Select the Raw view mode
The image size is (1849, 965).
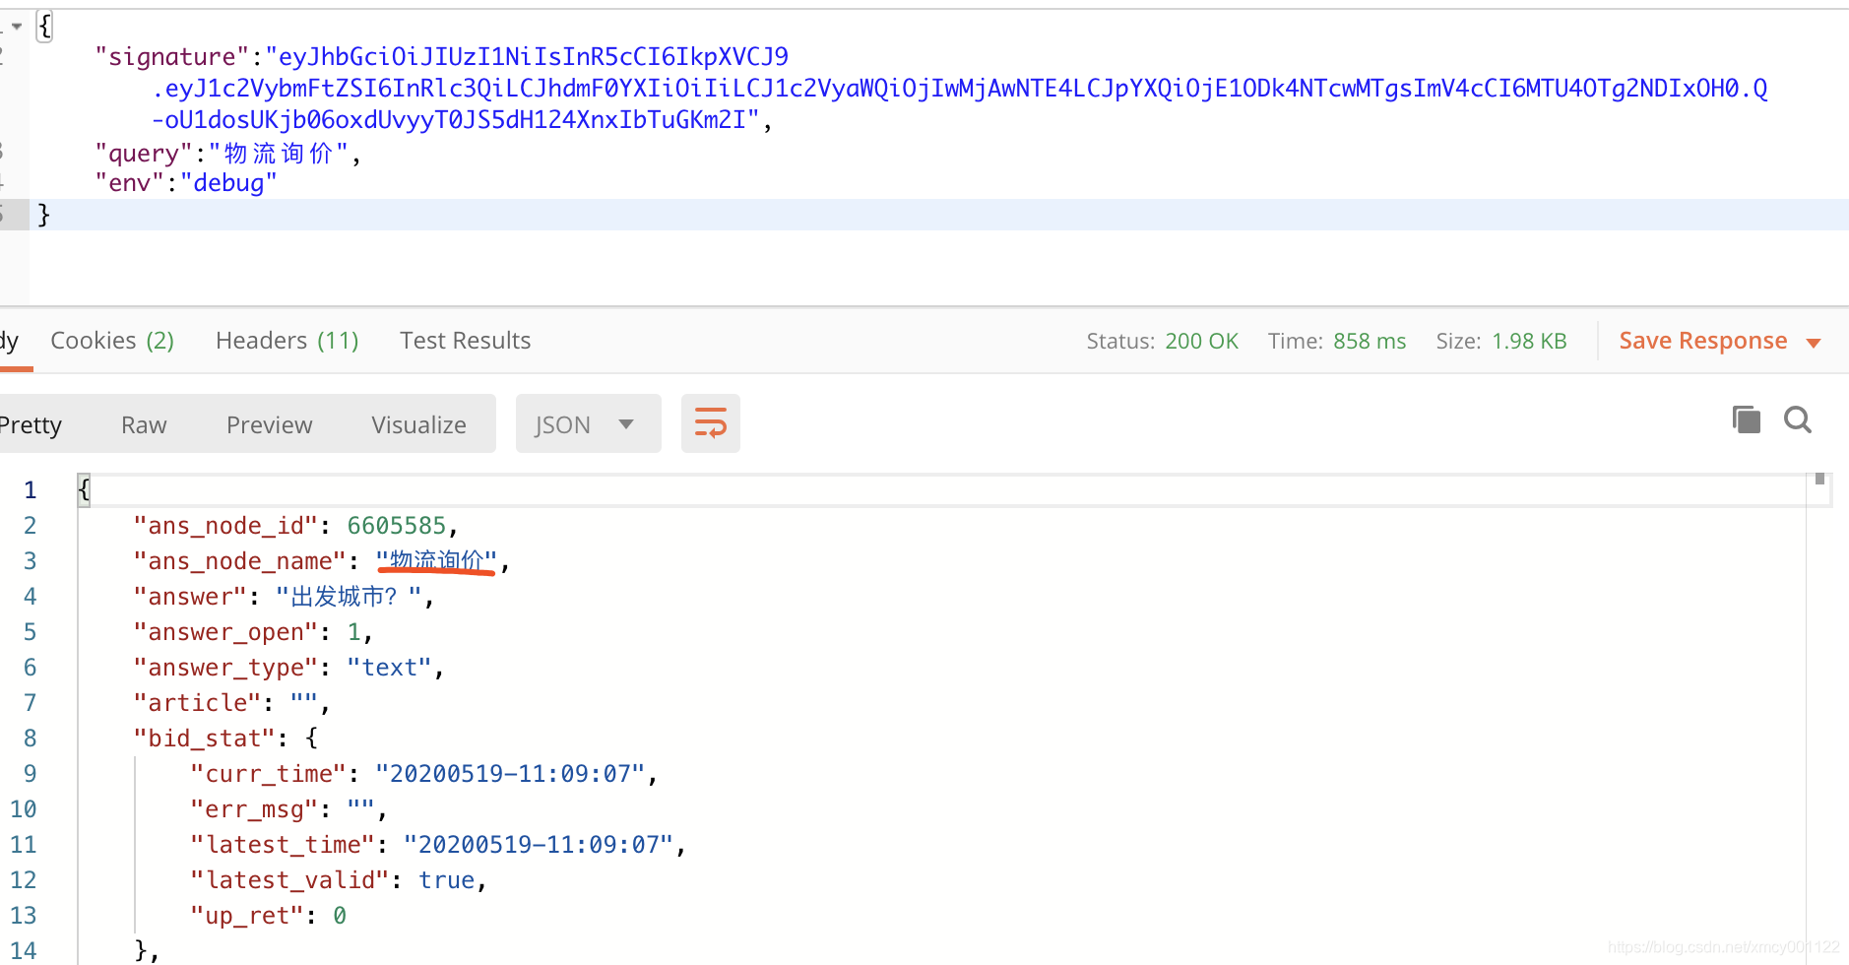click(144, 425)
